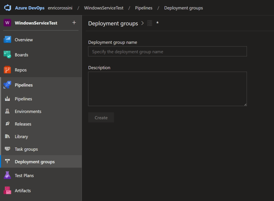Click the Test Plans flask icon
The width and height of the screenshot is (274, 201).
pos(7,175)
